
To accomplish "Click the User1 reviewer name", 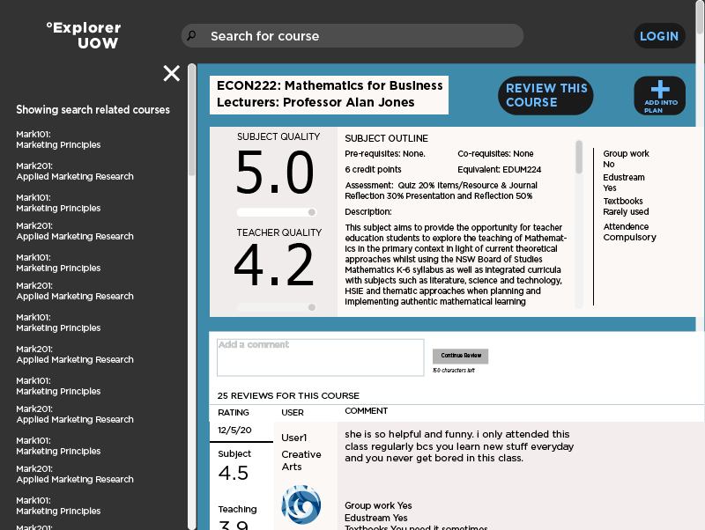I will click(x=294, y=438).
